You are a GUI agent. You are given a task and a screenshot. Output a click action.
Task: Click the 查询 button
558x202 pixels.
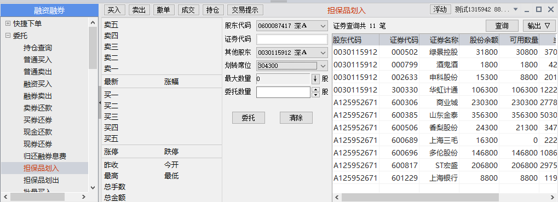click(502, 26)
